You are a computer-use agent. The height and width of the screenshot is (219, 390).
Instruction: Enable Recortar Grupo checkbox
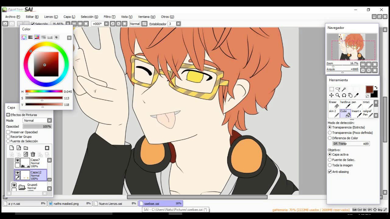click(8, 137)
